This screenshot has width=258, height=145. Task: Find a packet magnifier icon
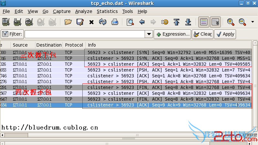(x=130, y=22)
